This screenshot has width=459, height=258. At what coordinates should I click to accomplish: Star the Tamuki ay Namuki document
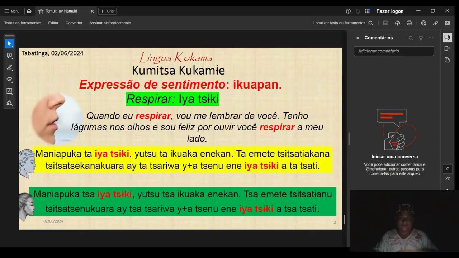coord(41,11)
